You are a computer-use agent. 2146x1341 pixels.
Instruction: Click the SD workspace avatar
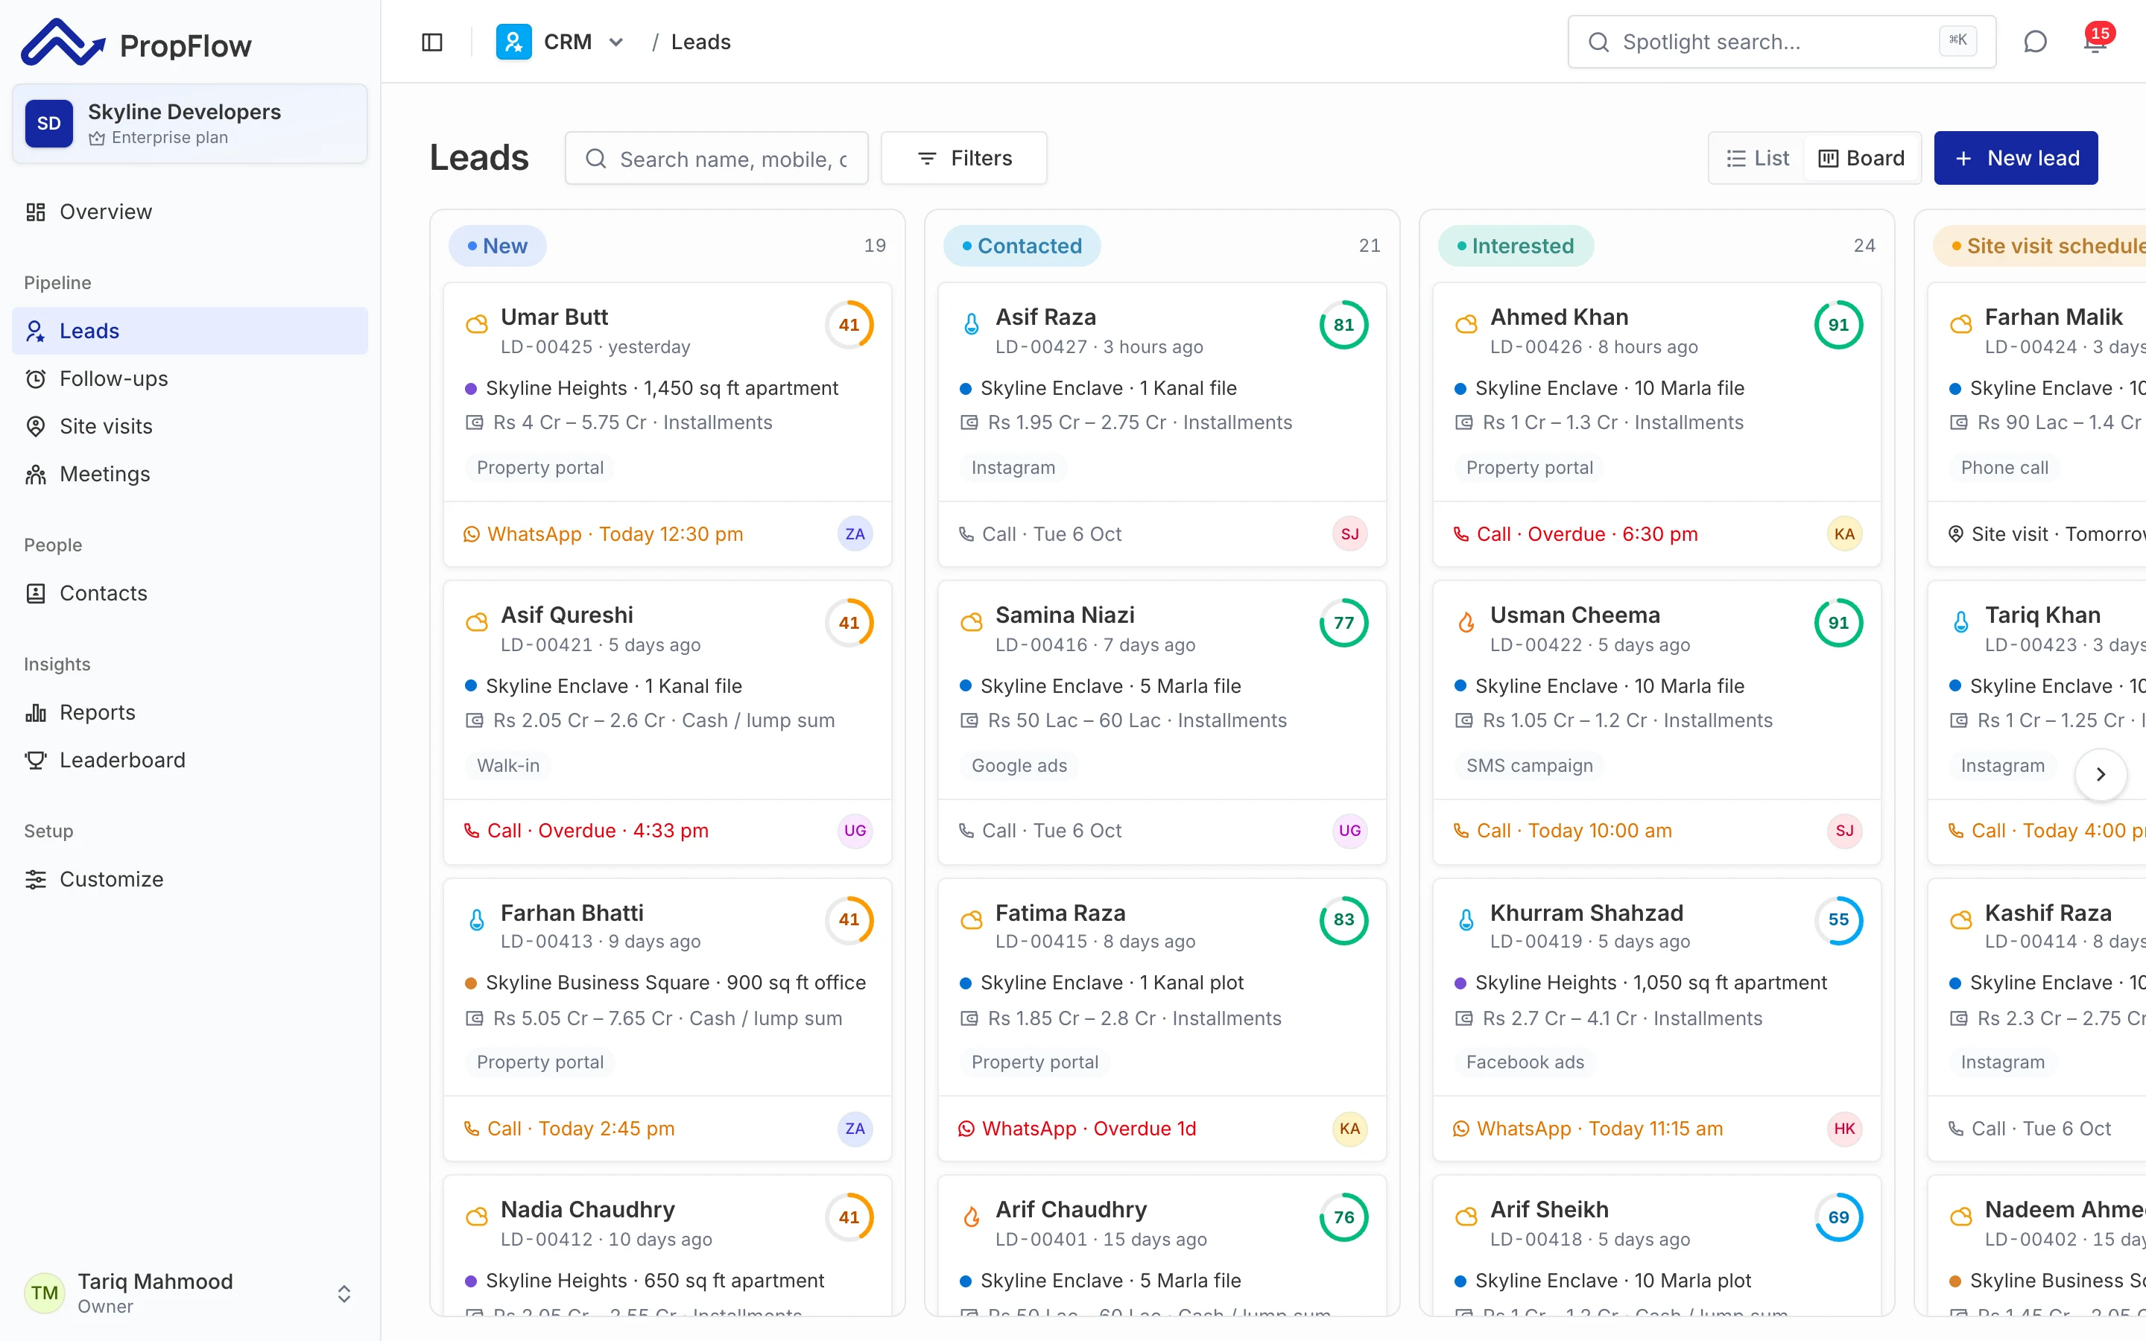click(x=48, y=123)
